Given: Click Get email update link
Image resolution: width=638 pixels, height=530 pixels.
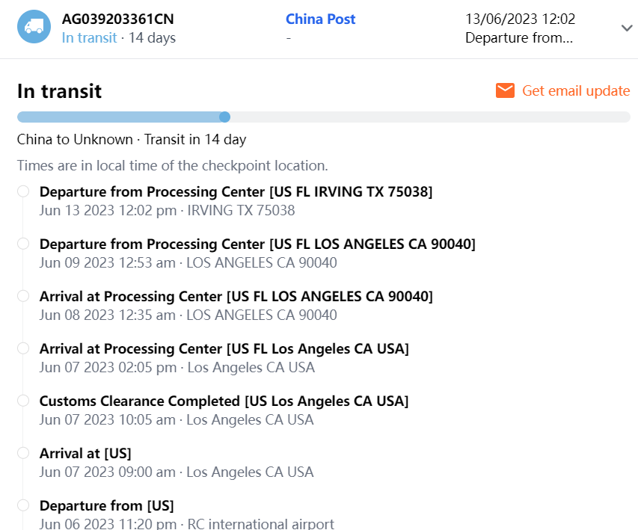Looking at the screenshot, I should tap(576, 90).
